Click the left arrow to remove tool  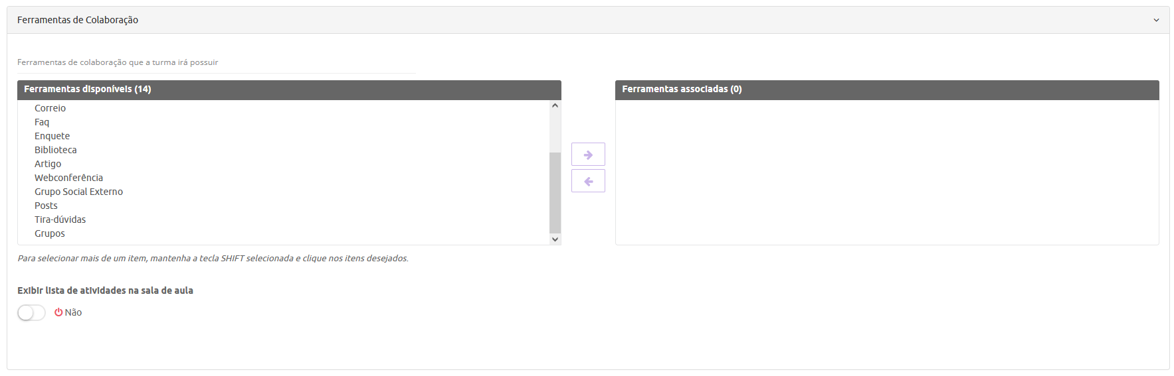[x=588, y=181]
